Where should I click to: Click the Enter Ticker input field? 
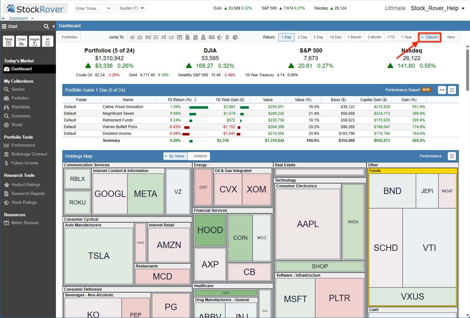point(90,8)
